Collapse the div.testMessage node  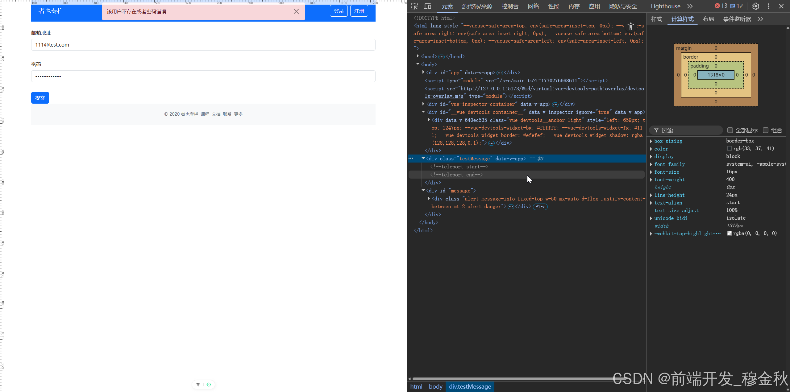(423, 158)
